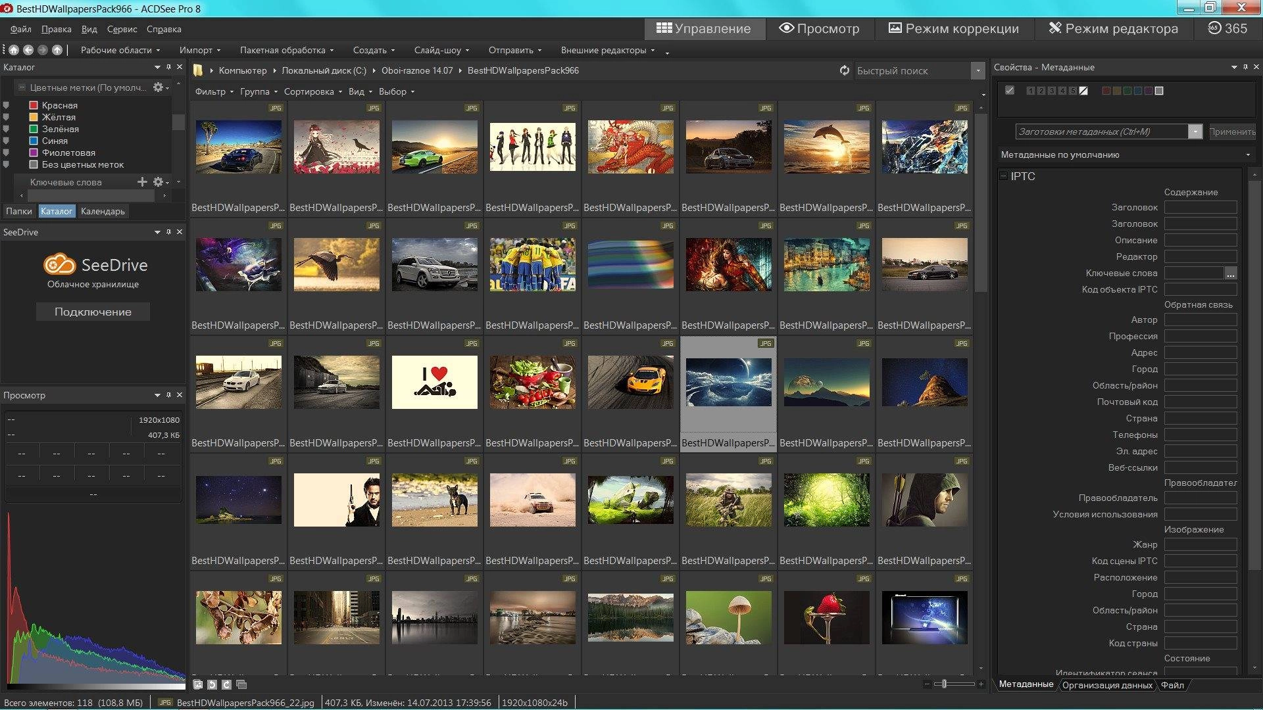
Task: Open keywords picker ellipsis button
Action: point(1230,273)
